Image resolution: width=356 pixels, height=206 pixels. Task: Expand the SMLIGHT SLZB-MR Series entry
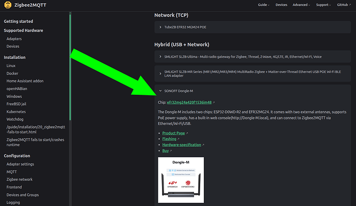[x=252, y=74]
